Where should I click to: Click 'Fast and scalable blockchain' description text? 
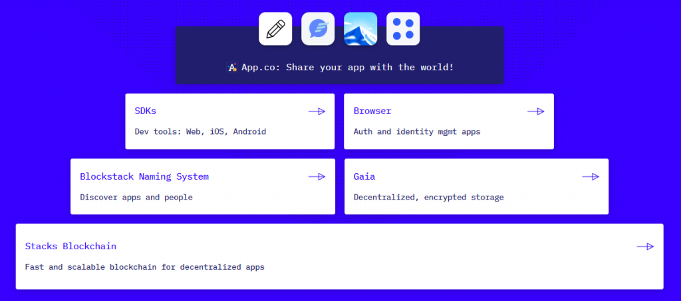(x=144, y=267)
